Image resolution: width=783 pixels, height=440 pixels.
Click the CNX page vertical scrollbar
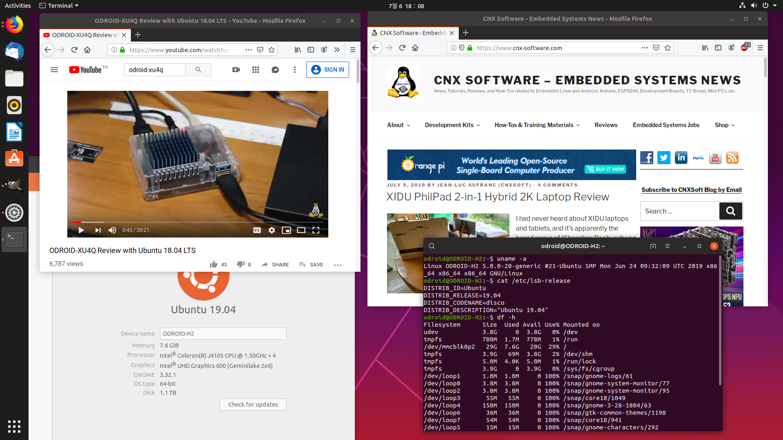point(765,67)
